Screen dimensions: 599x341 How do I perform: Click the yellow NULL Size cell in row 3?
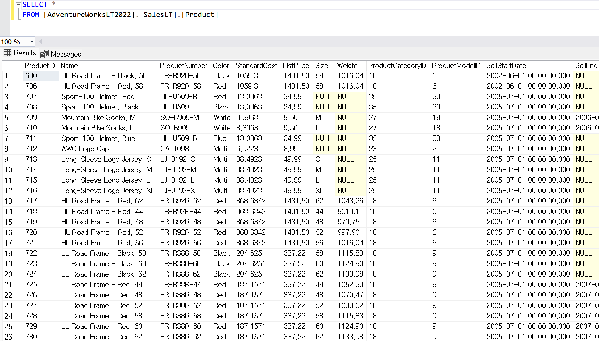pos(323,97)
